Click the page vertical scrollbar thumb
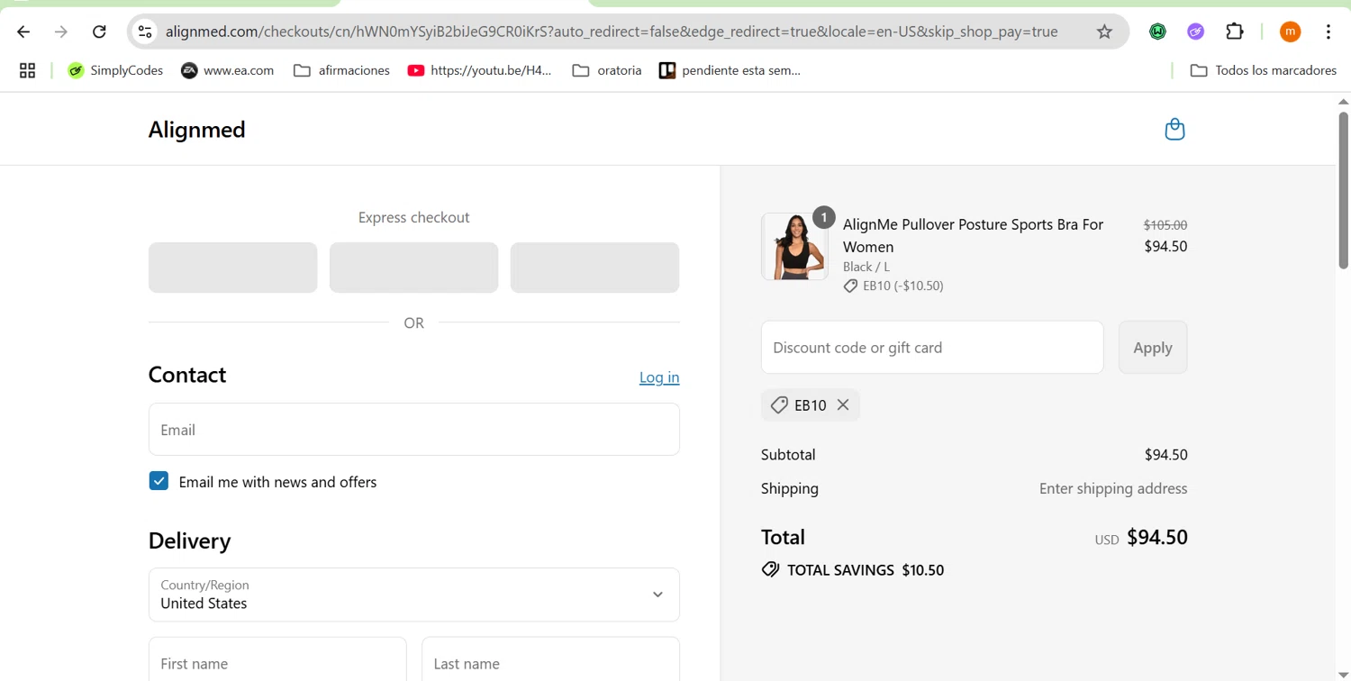Screen dimensions: 1351x681 [1343, 191]
